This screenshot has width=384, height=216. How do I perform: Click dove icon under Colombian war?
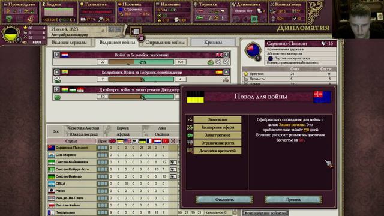(x=58, y=80)
